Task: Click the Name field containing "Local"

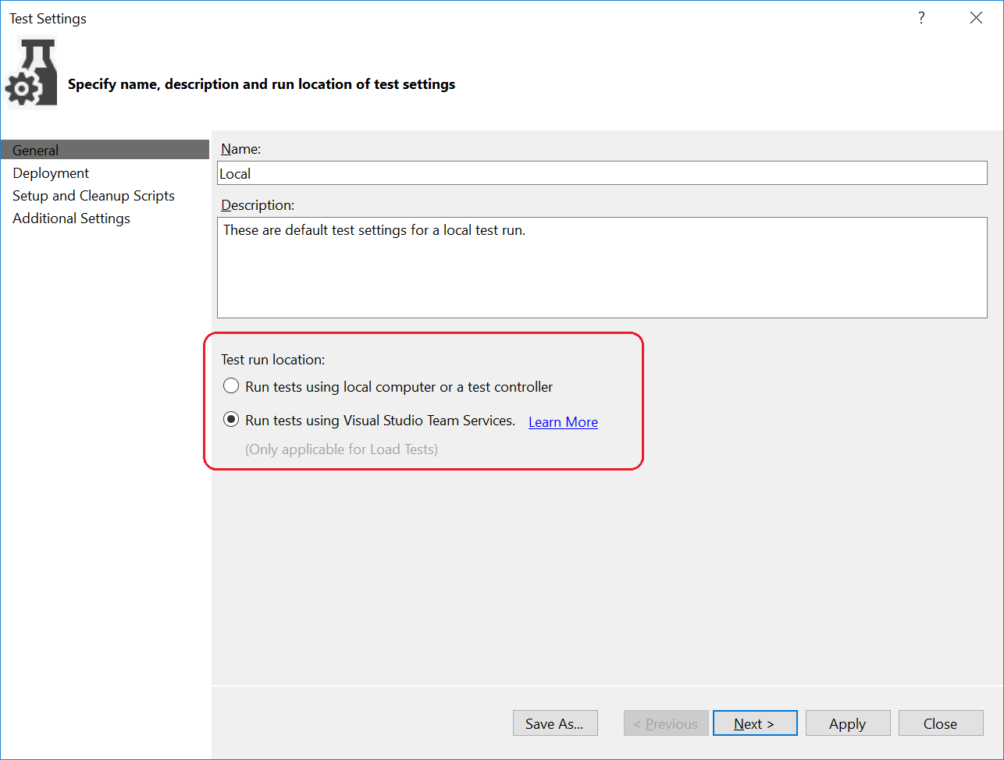Action: [601, 173]
